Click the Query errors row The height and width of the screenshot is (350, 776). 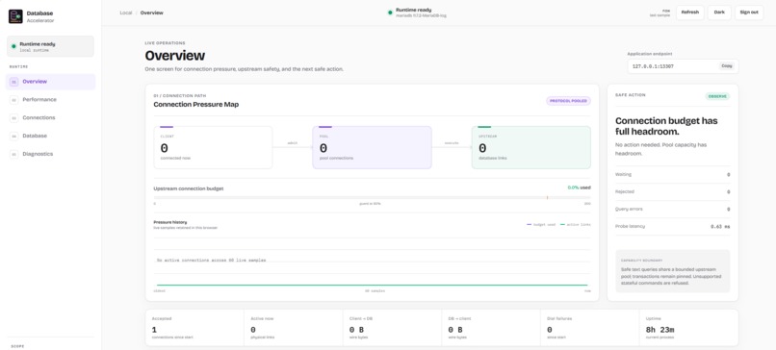[x=673, y=209]
